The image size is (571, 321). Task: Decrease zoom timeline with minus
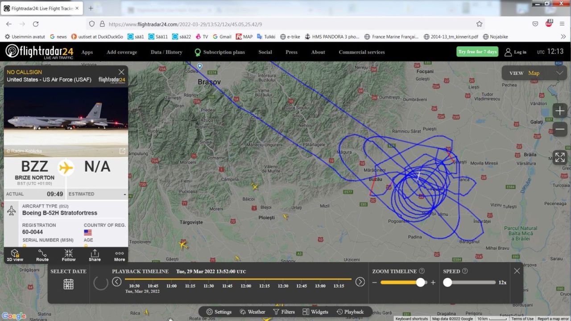click(x=375, y=283)
